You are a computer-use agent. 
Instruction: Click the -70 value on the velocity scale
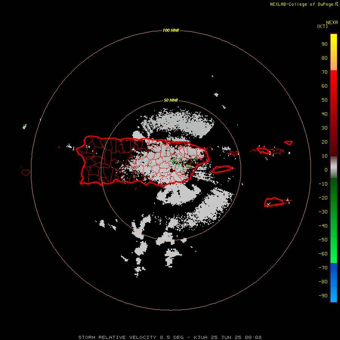click(323, 268)
